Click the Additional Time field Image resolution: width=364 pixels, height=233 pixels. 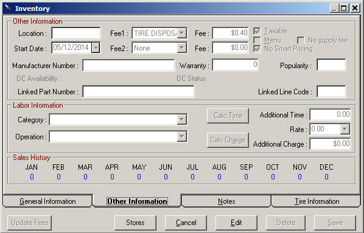click(x=330, y=114)
